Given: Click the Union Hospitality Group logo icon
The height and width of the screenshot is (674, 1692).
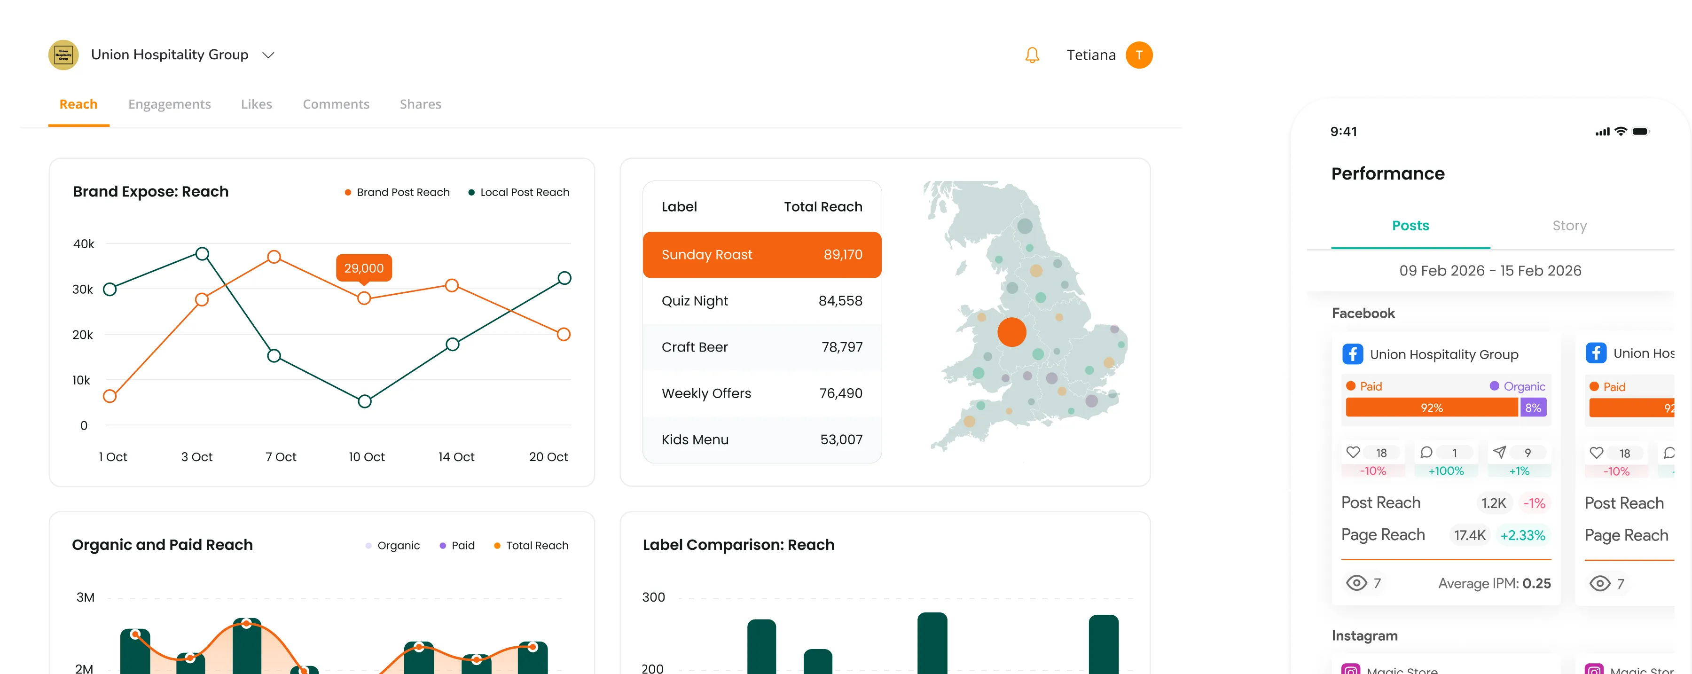Looking at the screenshot, I should click(x=64, y=55).
